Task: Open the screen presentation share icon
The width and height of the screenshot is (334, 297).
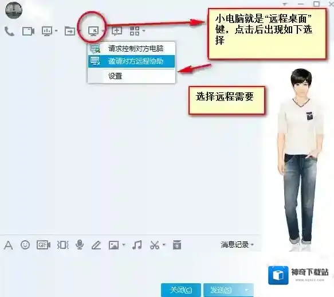Action: click(x=47, y=31)
